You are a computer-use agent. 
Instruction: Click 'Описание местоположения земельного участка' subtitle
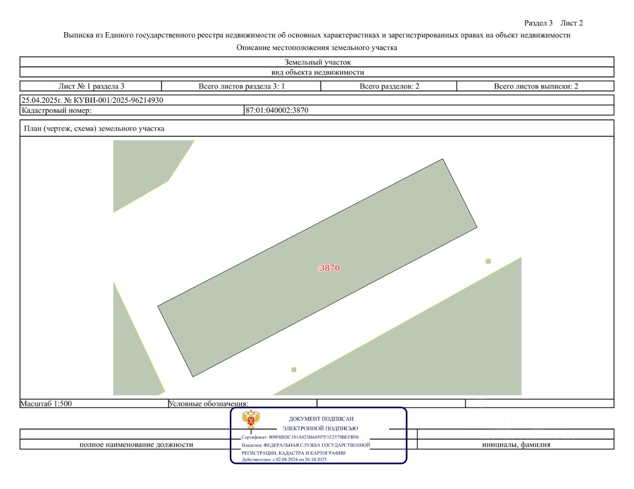[317, 47]
